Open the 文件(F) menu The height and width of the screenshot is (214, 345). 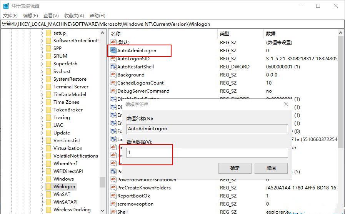(10, 16)
